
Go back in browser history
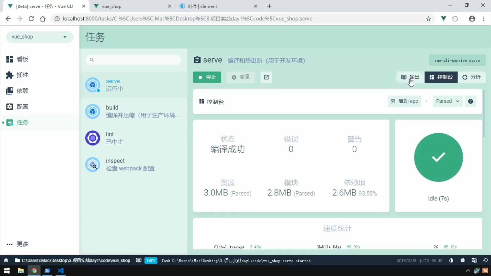(x=8, y=19)
